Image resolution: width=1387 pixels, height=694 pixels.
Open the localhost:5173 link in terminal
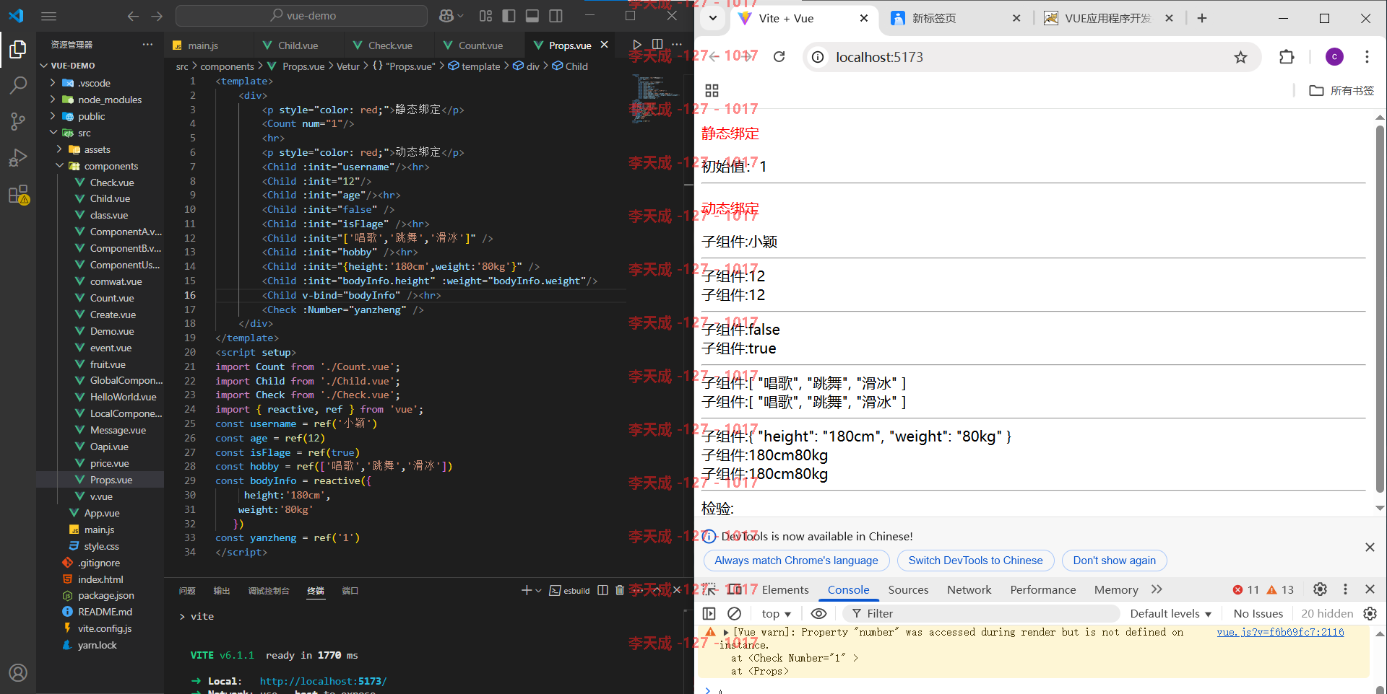[323, 681]
